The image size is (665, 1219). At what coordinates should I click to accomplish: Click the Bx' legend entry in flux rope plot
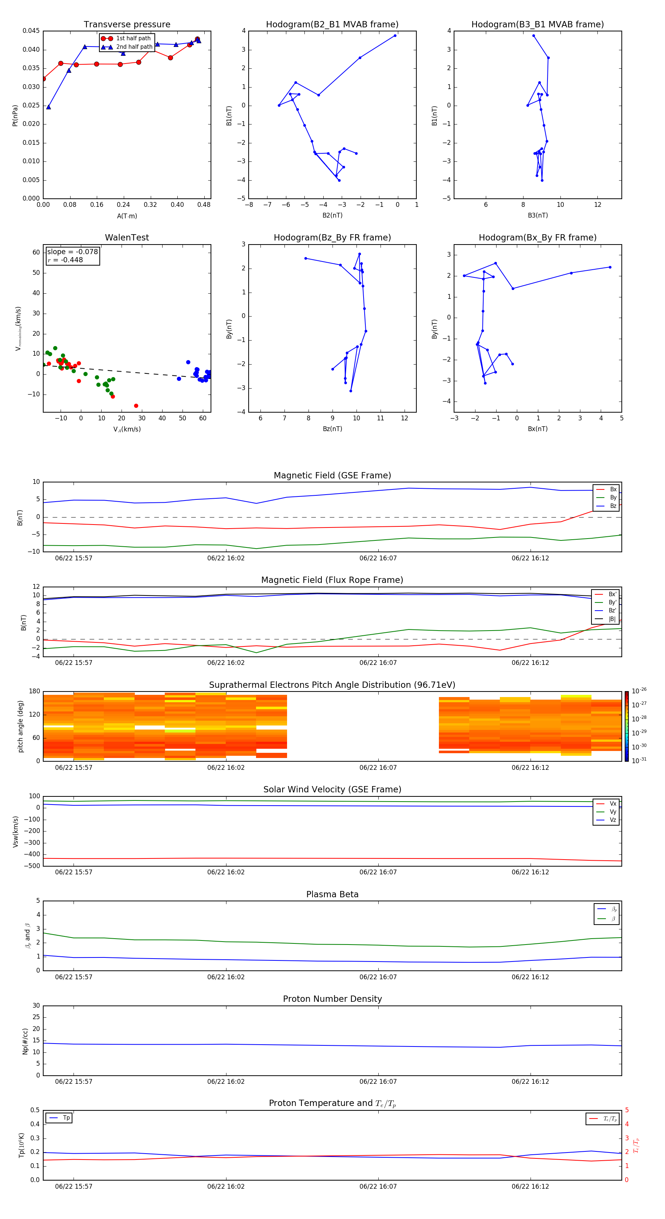pos(606,594)
